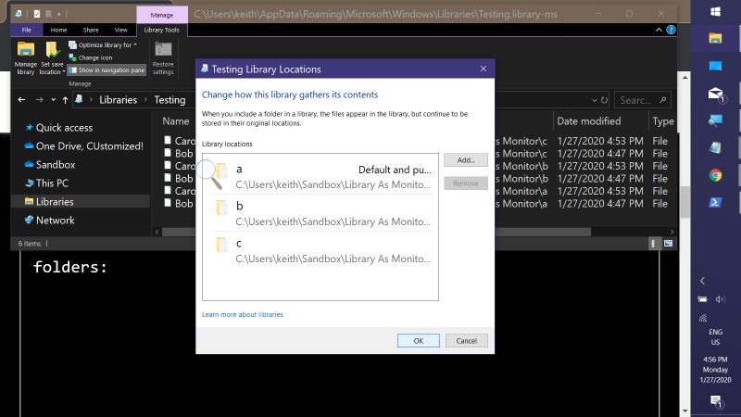Open the Optimize library for dropdown
Viewport: 741px width, 417px height.
(103, 44)
